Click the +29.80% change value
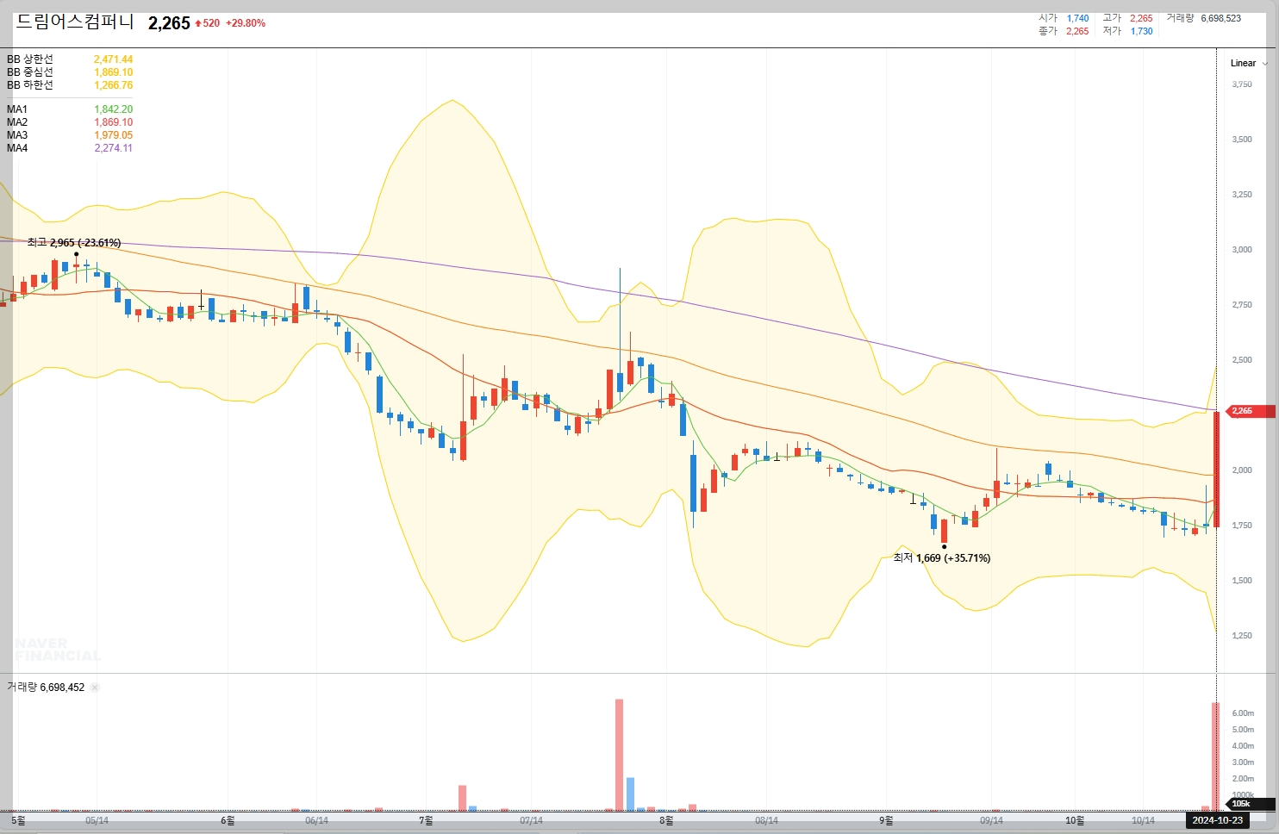The image size is (1279, 834). click(246, 23)
